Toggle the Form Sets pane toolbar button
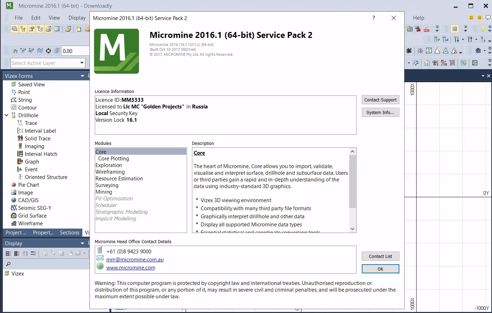Screen dimensions: 492x313 (14, 29)
